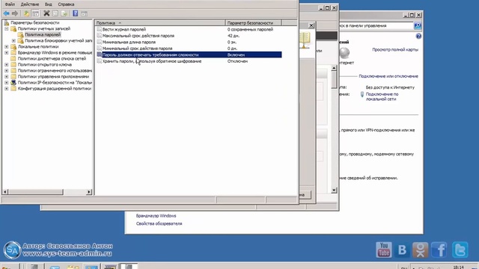Select Брандмауэр Windows в режиме tree item
The height and width of the screenshot is (269, 479).
(x=55, y=52)
